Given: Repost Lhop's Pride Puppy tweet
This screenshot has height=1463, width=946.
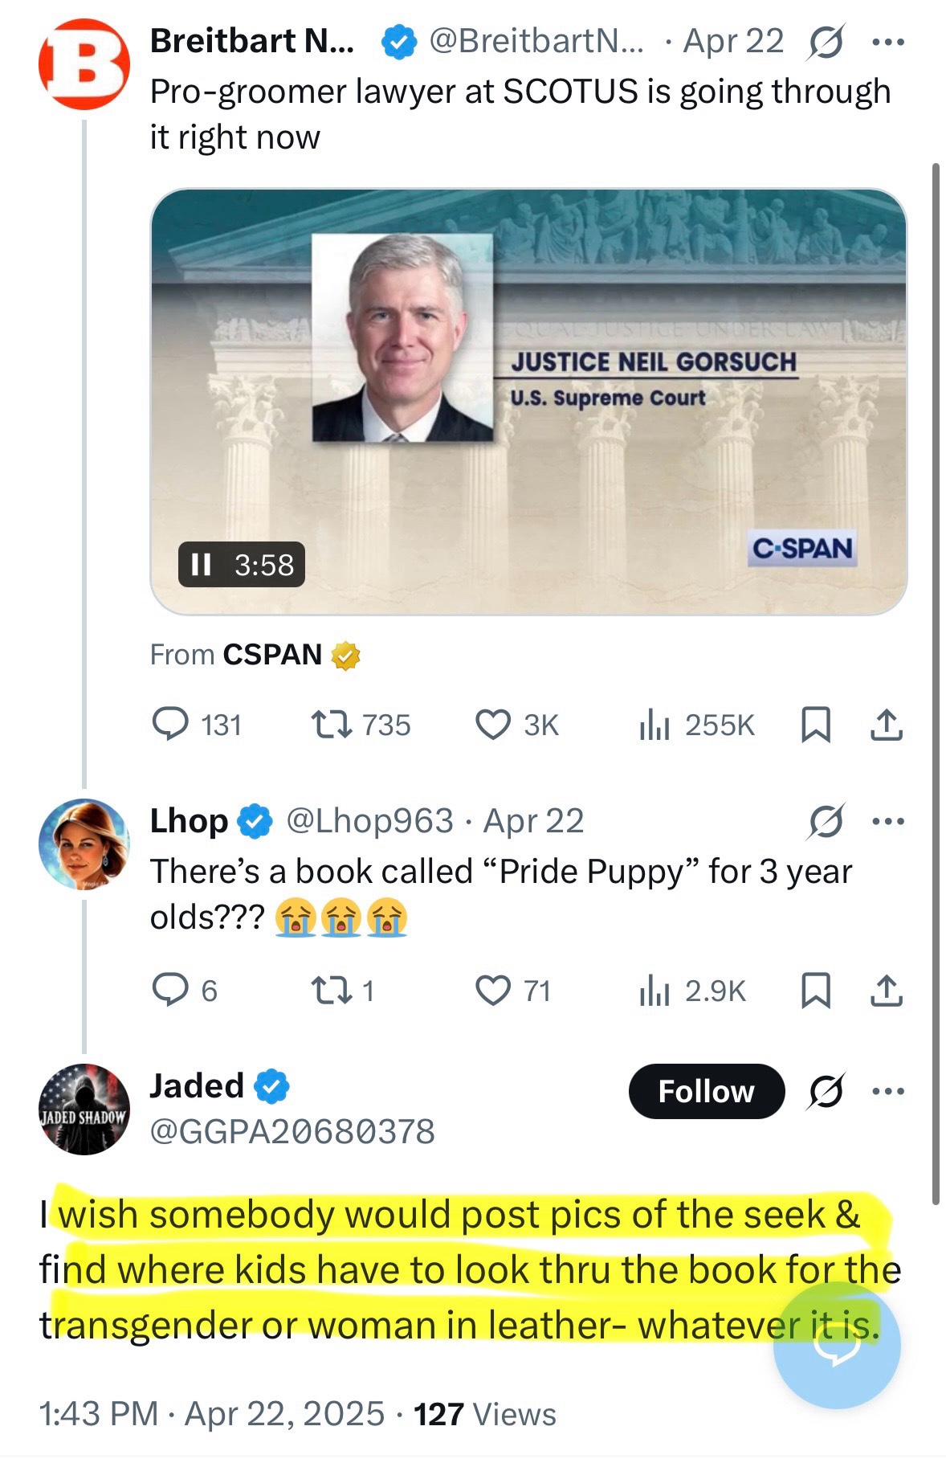Looking at the screenshot, I should [331, 990].
